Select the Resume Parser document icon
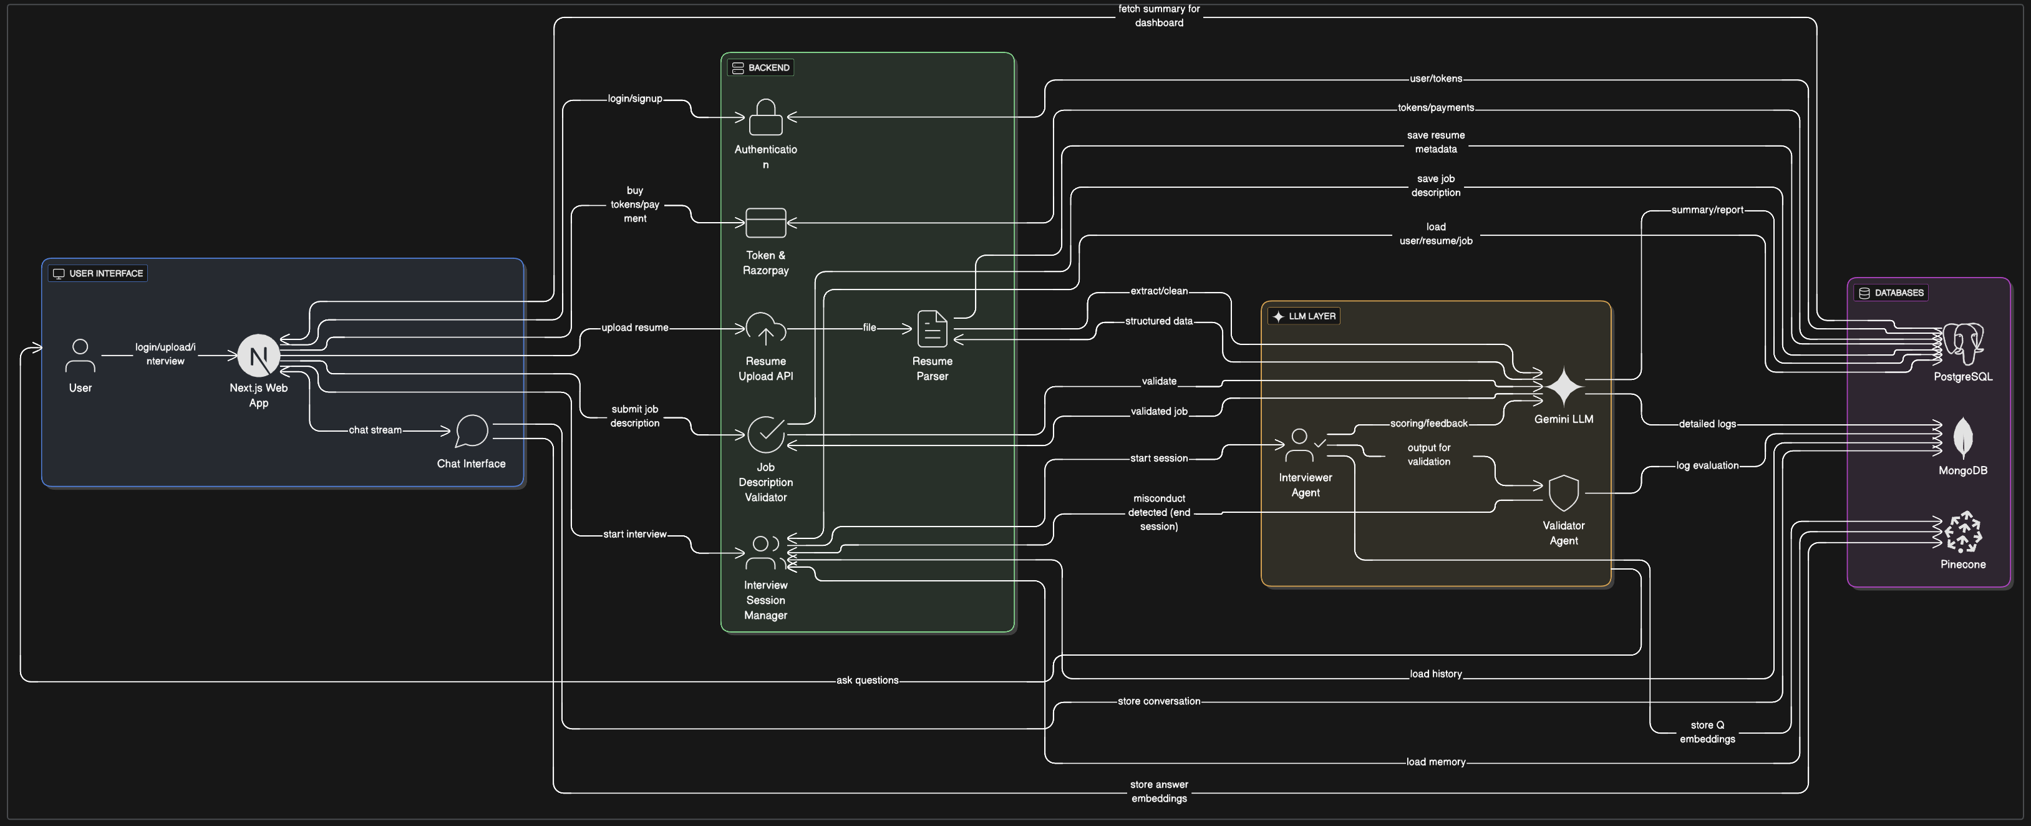This screenshot has width=2031, height=826. (x=932, y=330)
